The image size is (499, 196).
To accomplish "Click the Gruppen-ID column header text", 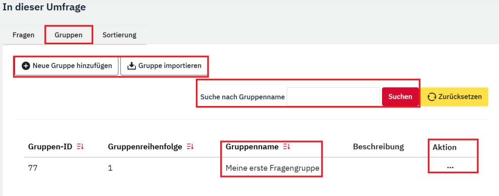I will click(51, 147).
